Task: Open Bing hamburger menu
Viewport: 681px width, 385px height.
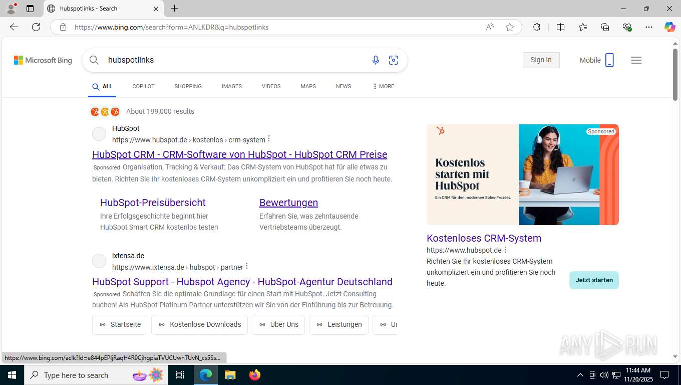Action: [x=636, y=60]
